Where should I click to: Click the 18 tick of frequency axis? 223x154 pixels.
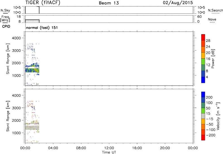[x=19, y=17]
